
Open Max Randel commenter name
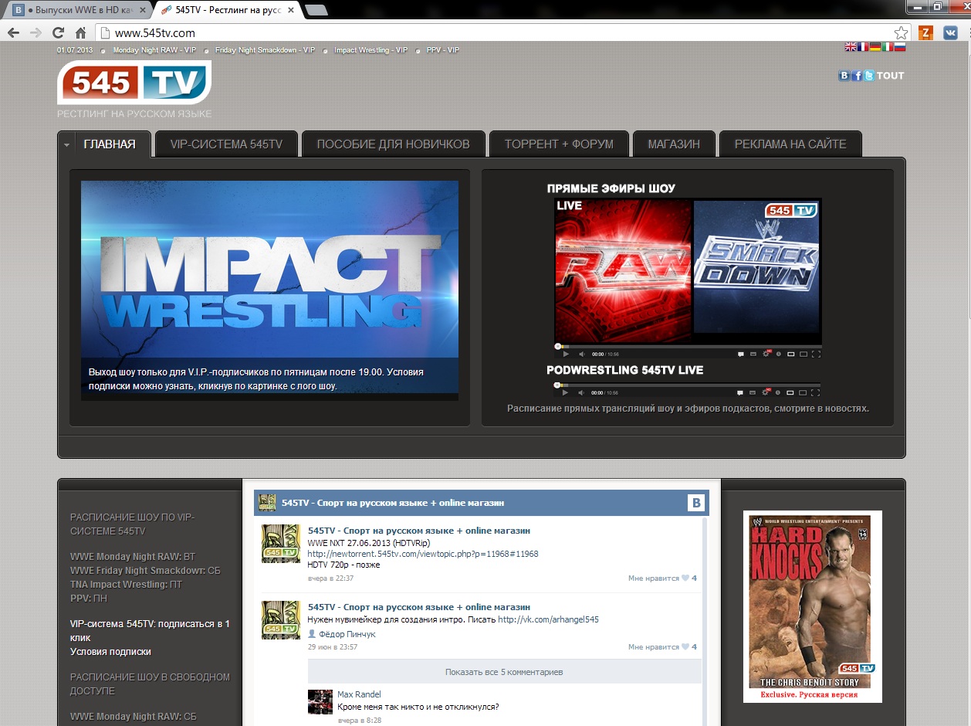click(x=359, y=694)
